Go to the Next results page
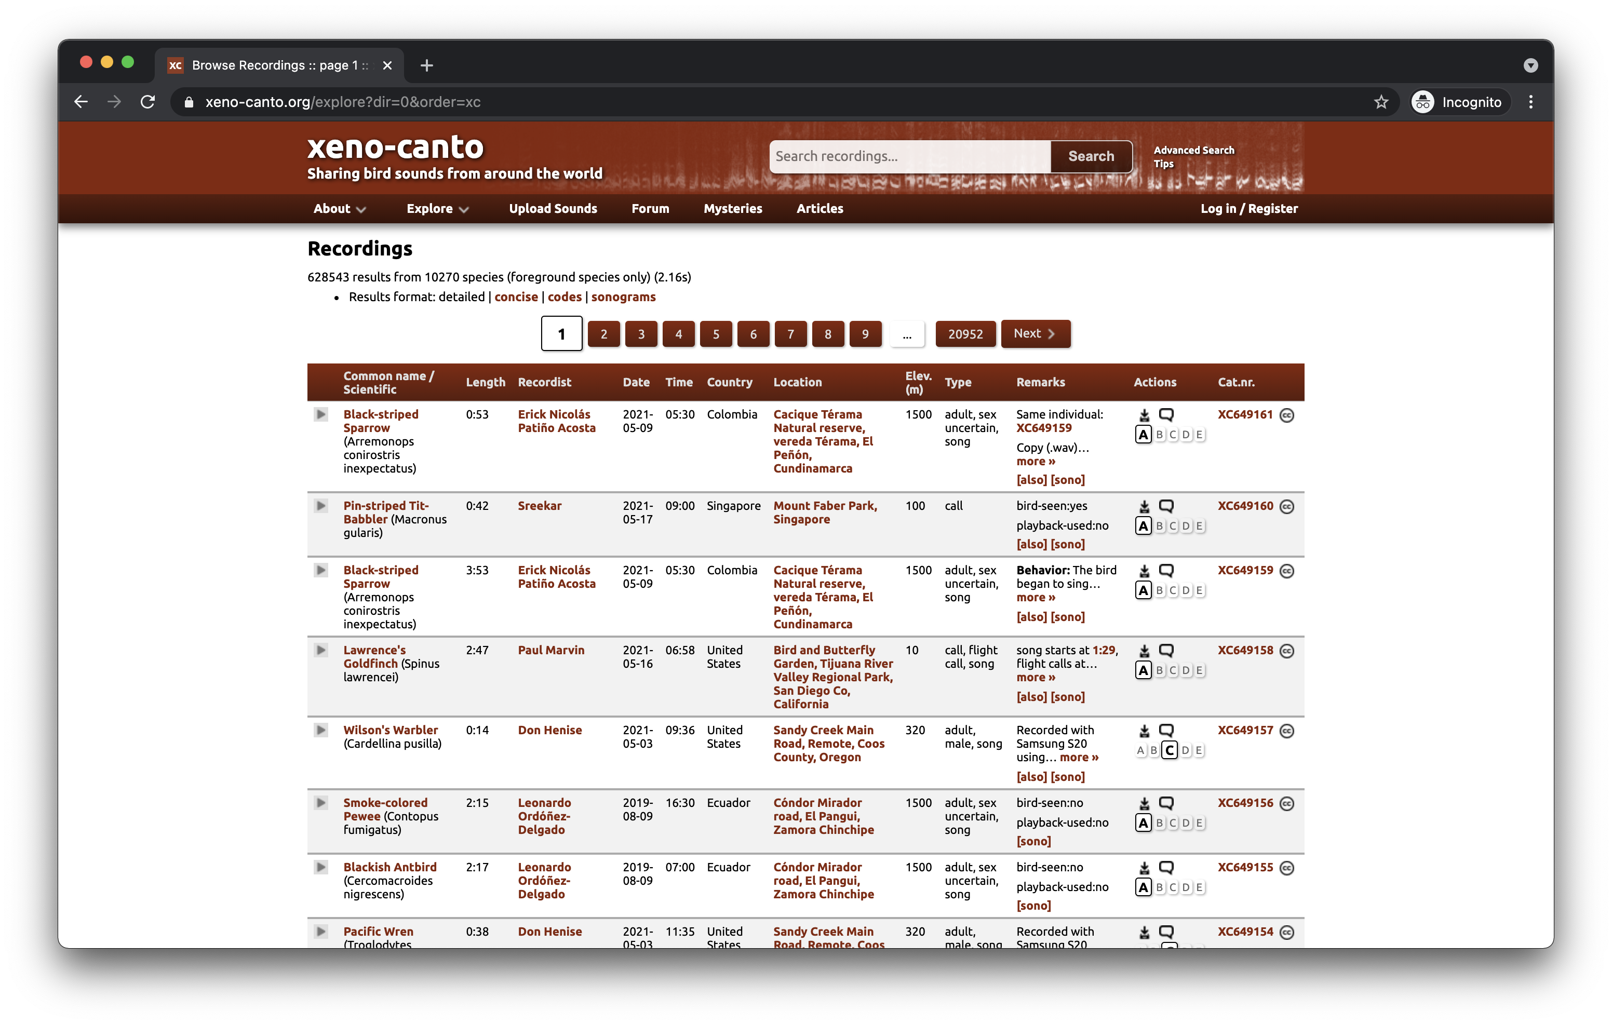The image size is (1612, 1025). tap(1035, 333)
